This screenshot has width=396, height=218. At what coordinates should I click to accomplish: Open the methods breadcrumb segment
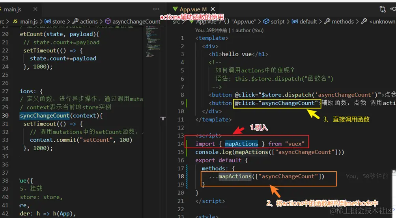343,22
